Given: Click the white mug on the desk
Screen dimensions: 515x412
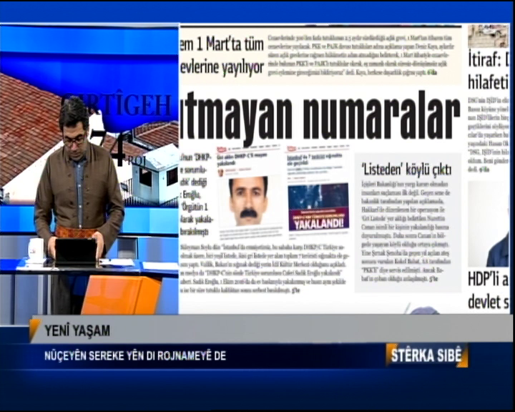Looking at the screenshot, I should tap(36, 250).
